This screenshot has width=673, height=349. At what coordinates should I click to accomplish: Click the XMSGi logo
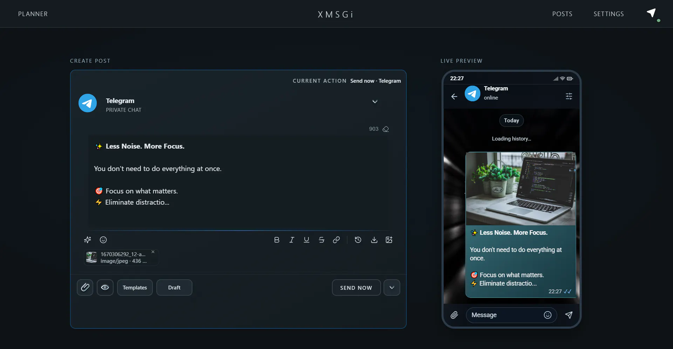[x=335, y=14]
